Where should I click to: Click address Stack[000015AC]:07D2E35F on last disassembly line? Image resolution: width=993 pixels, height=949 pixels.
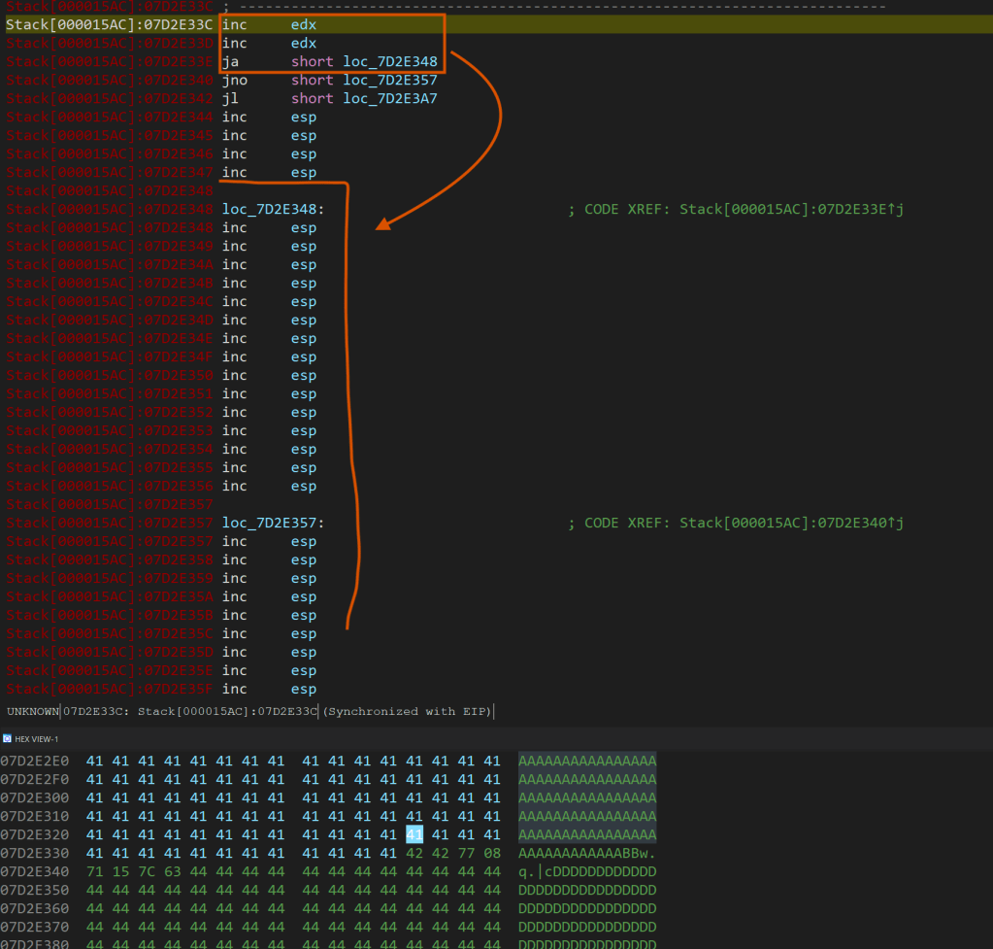[x=109, y=690]
